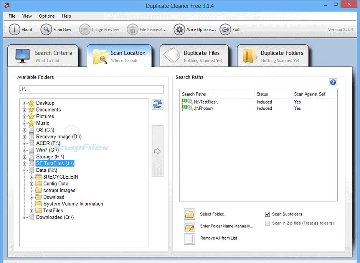This screenshot has width=360, height=263.
Task: Open Image Preview from toolbar
Action: tap(99, 30)
